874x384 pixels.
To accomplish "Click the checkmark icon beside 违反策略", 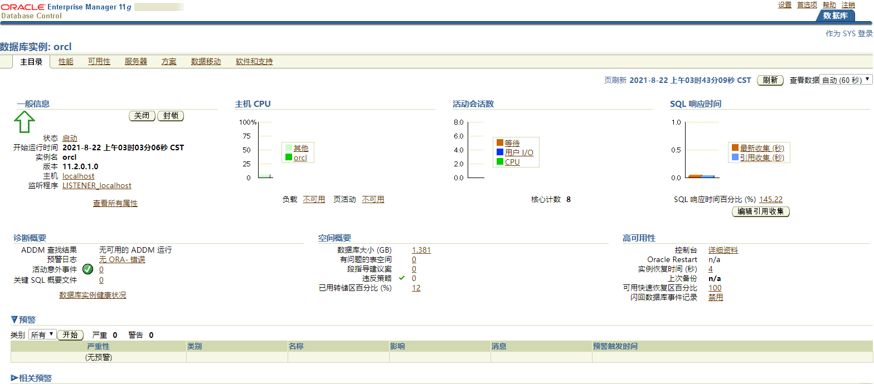I will 401,278.
